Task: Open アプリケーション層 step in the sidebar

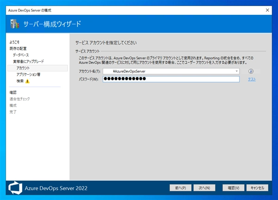Action: 28,74
